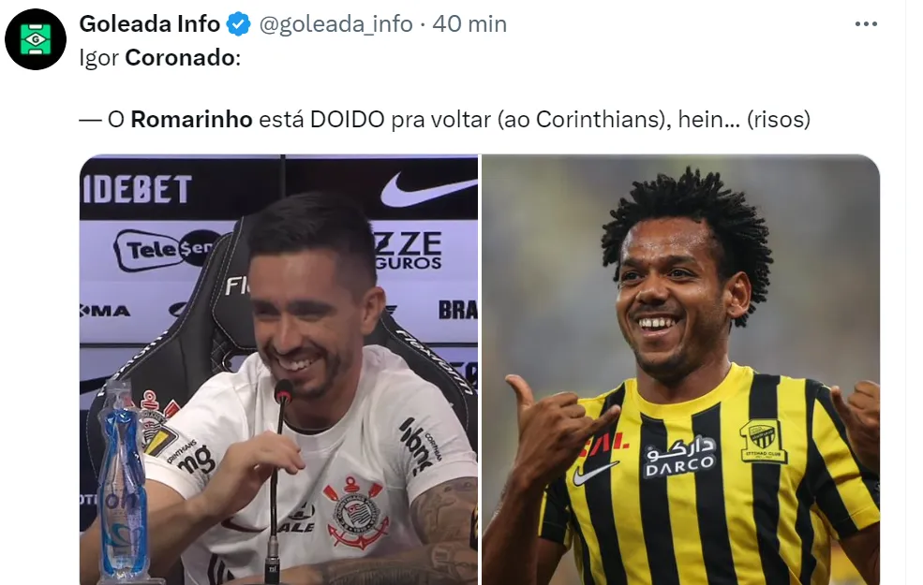The width and height of the screenshot is (923, 585).
Task: Click the water bottle in left photo
Action: click(x=122, y=481)
